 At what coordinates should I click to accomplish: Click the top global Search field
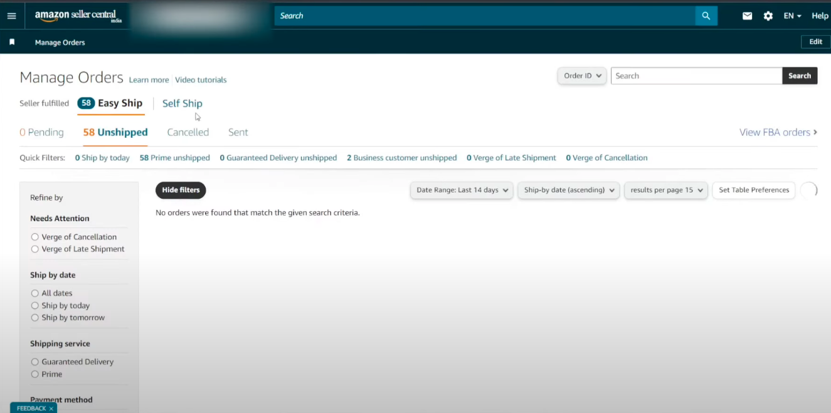point(485,16)
